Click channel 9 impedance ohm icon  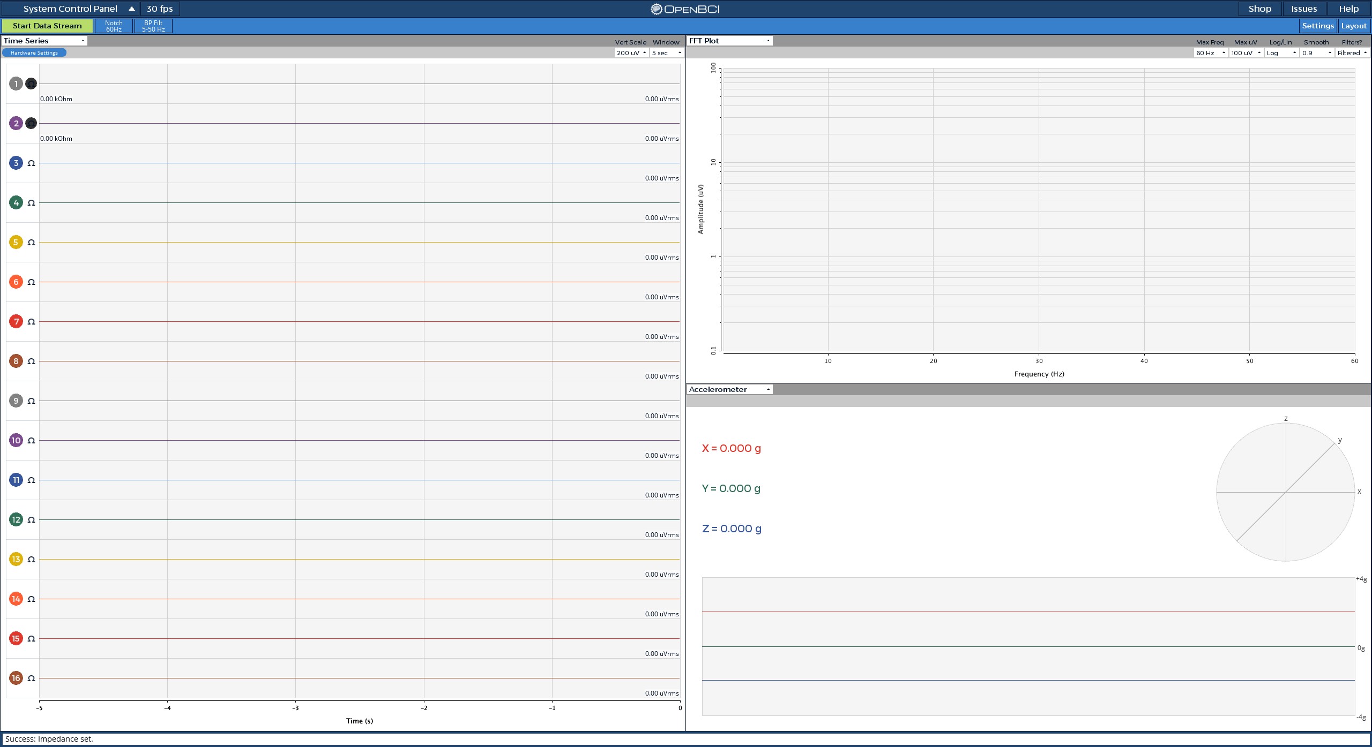point(31,401)
